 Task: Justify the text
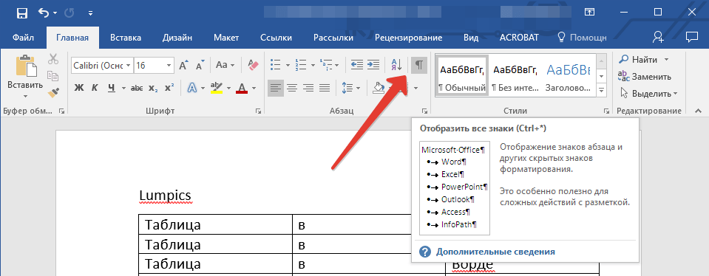[x=325, y=88]
